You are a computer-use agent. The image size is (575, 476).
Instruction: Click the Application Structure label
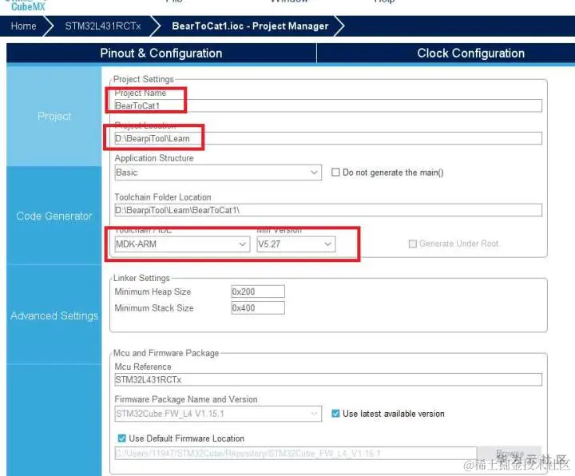154,158
